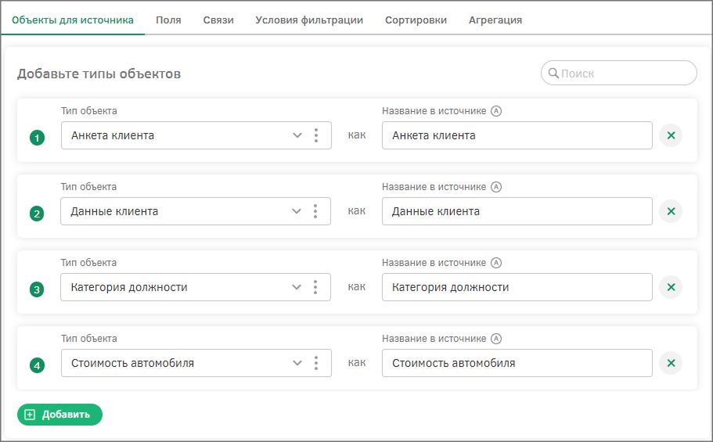The height and width of the screenshot is (442, 713).
Task: Go to Условия фильтрации tab
Action: 309,20
